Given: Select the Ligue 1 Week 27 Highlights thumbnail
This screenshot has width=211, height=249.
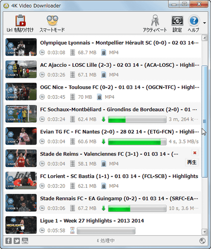Looking at the screenshot, I should click(21, 225).
